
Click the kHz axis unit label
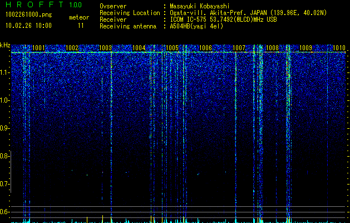point(5,45)
